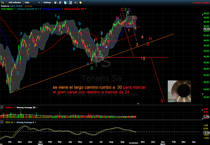Click the 39,60 current price tag
Screen dimensions: 210x145
[206, 29]
